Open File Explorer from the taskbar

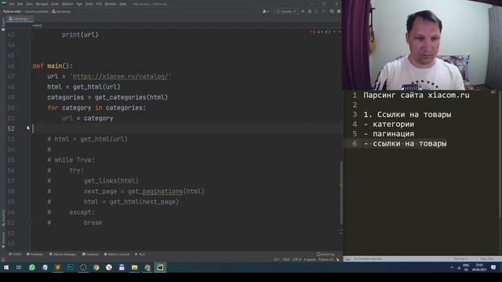coord(134,267)
